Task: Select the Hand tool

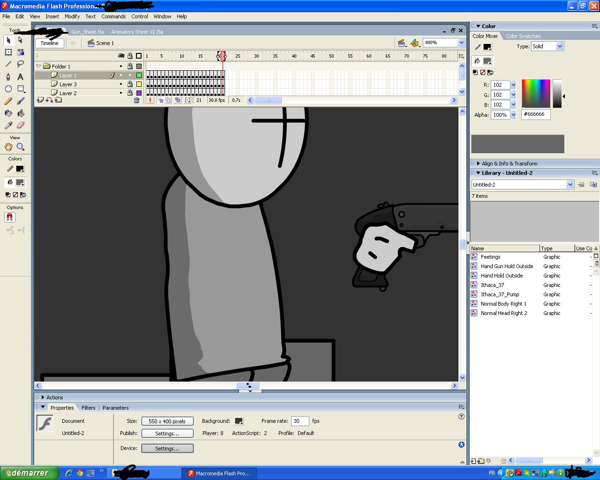Action: 8,147
